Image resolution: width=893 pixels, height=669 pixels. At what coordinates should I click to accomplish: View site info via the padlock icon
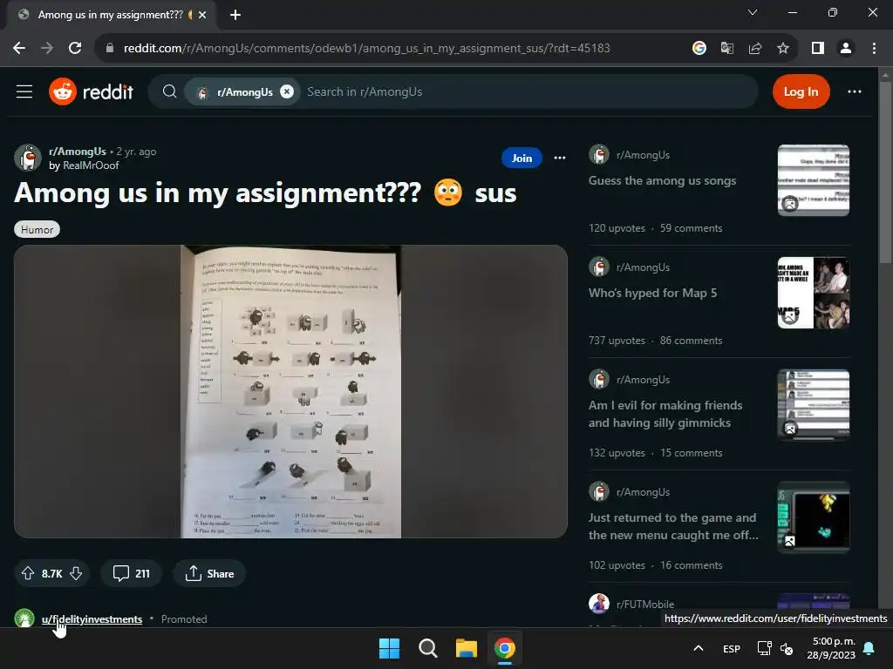(x=110, y=49)
